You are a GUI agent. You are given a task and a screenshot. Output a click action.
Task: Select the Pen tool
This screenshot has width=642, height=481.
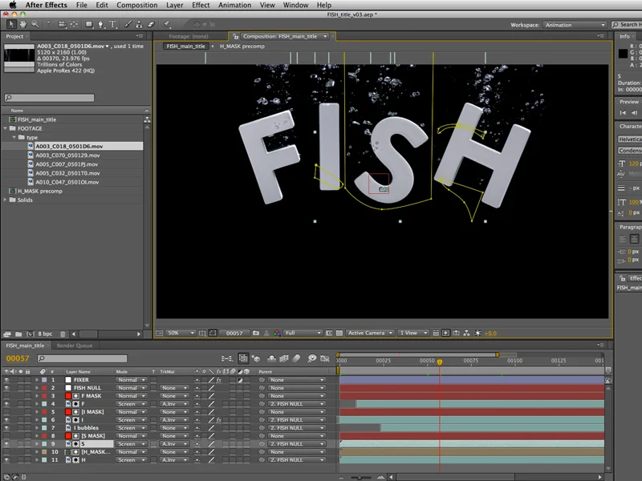[x=101, y=24]
